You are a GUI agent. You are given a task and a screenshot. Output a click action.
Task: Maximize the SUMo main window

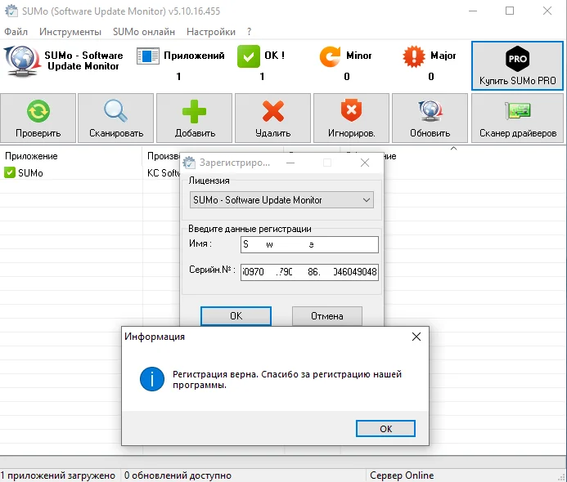click(x=510, y=11)
